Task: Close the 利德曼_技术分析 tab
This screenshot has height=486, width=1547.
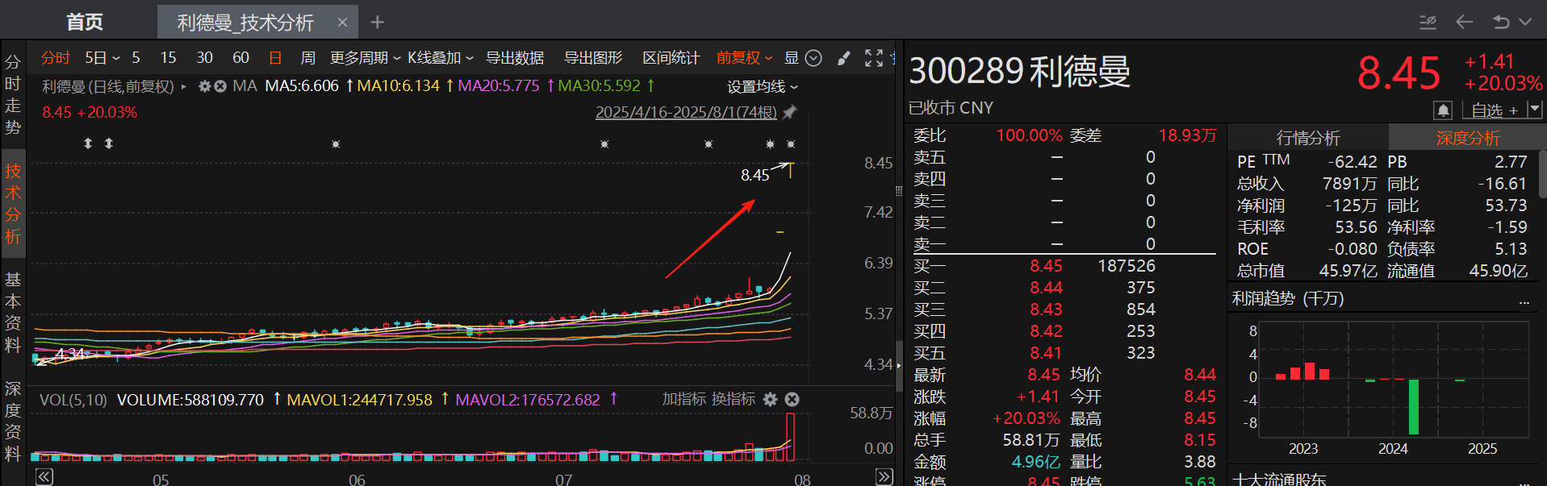Action: [x=342, y=23]
